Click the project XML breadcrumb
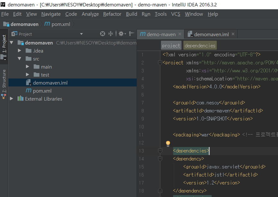 click(171, 45)
